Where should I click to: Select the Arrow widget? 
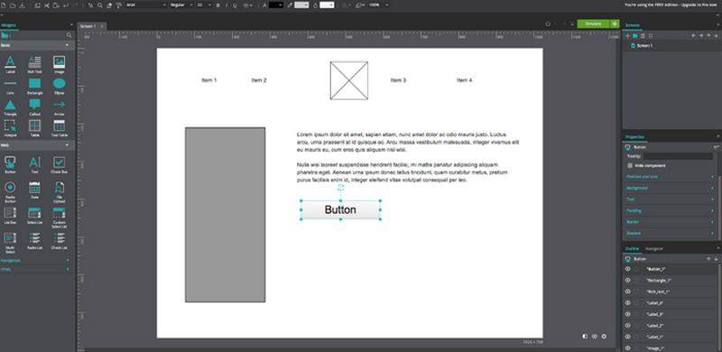click(59, 107)
